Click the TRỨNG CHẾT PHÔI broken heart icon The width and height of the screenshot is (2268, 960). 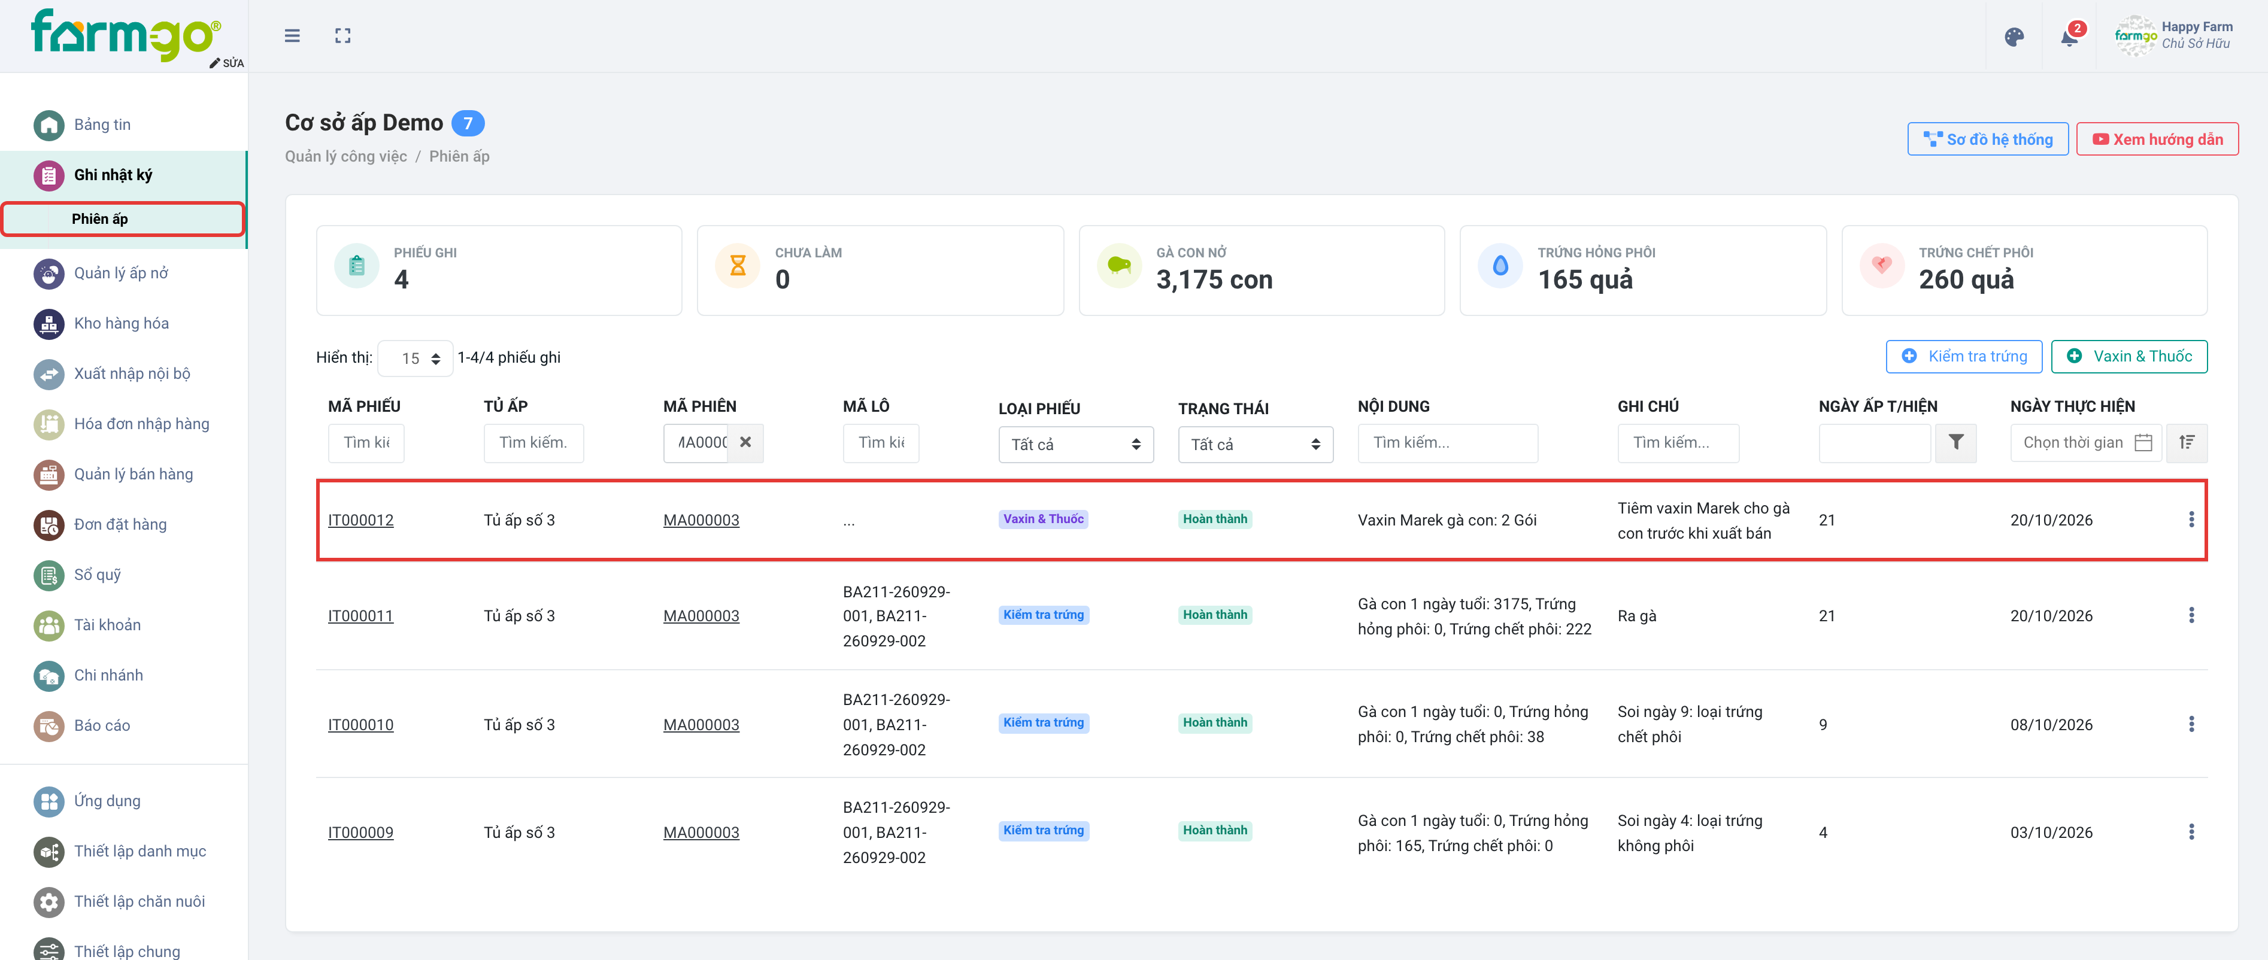(x=1881, y=266)
